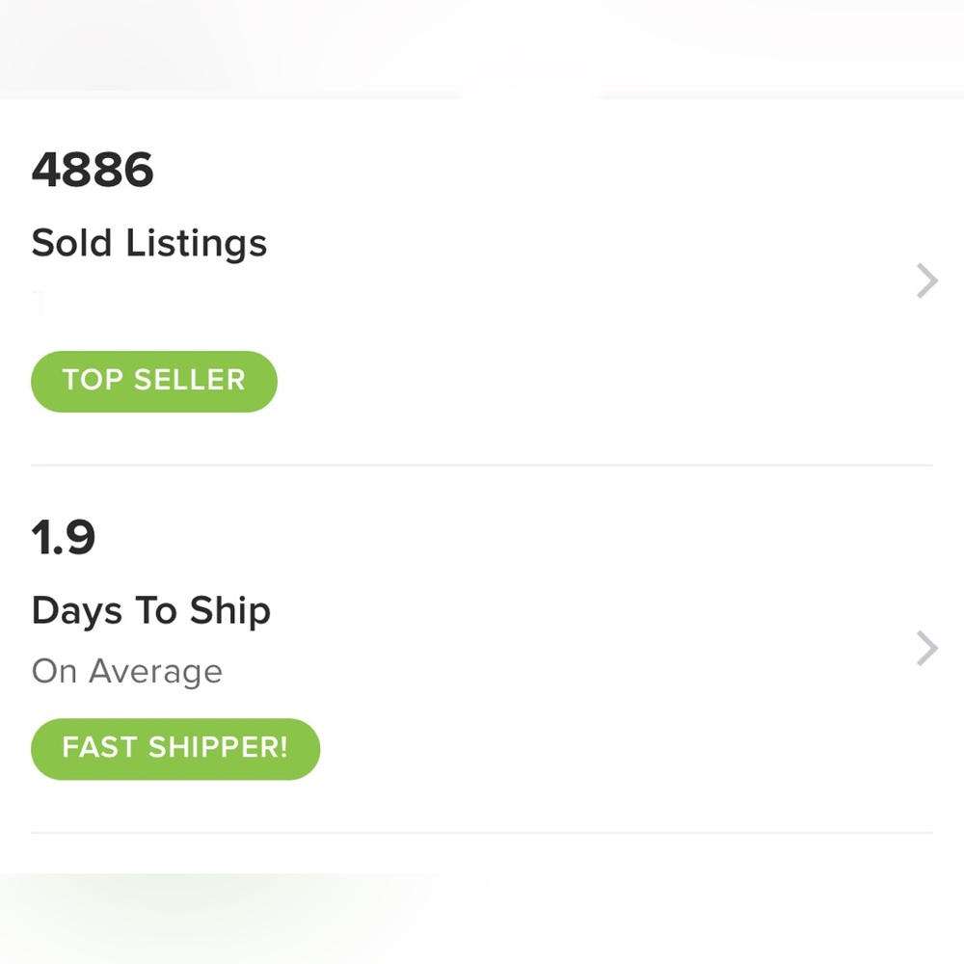Click the word Listings in Sold Listings
Viewport: 964px width, 964px height.
coord(197,244)
